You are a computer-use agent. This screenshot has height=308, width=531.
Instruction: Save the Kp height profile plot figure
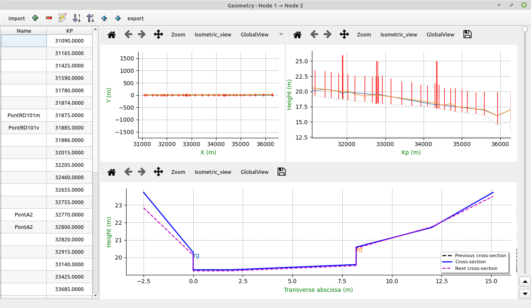468,34
